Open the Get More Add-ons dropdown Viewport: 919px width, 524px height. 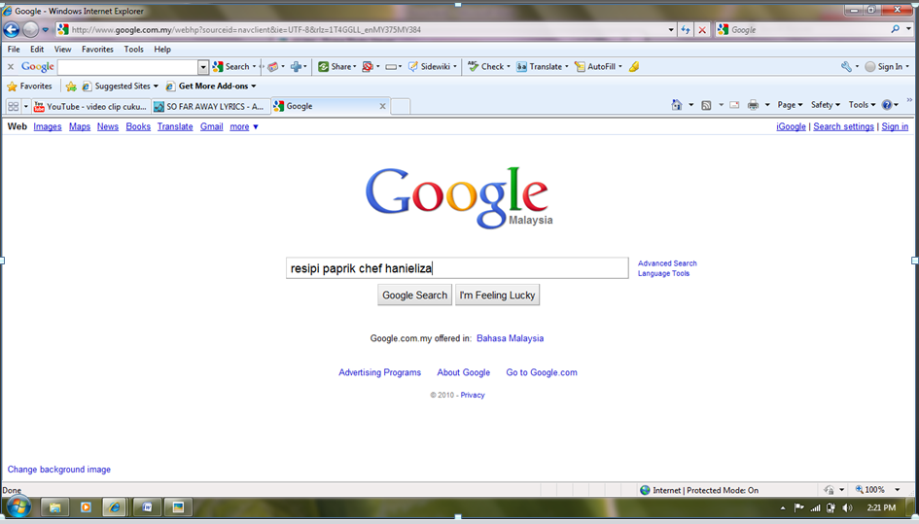[x=211, y=87]
